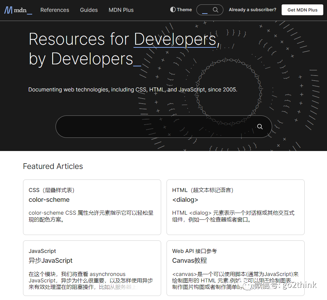Open the CSS（层叠样式表）category link
The width and height of the screenshot is (327, 300).
tap(51, 190)
